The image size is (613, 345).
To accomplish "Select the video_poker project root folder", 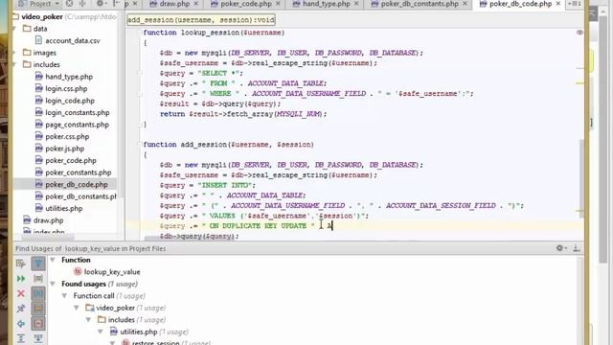I will pyautogui.click(x=42, y=17).
